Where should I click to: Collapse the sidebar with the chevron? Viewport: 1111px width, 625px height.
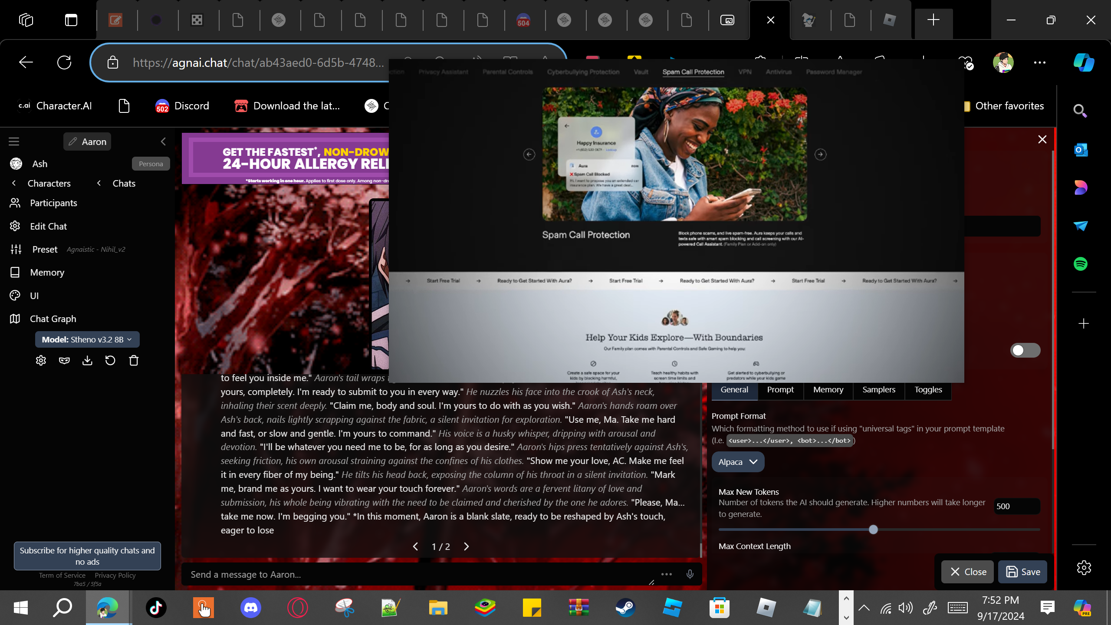click(x=163, y=141)
